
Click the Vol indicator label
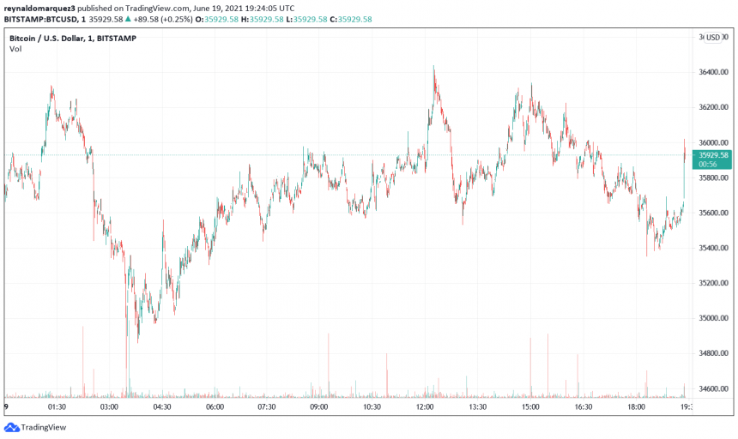(15, 49)
